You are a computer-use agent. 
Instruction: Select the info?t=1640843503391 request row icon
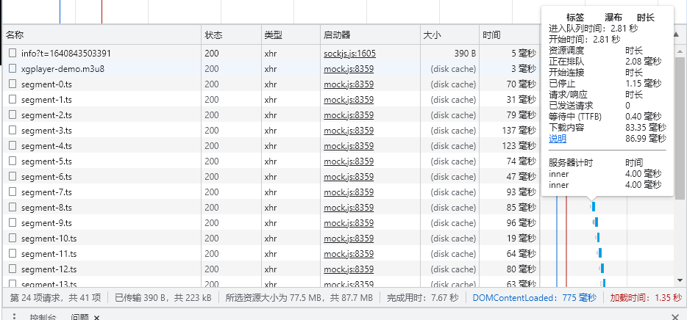13,53
